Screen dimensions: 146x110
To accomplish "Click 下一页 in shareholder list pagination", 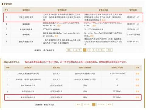I will click(x=101, y=105).
